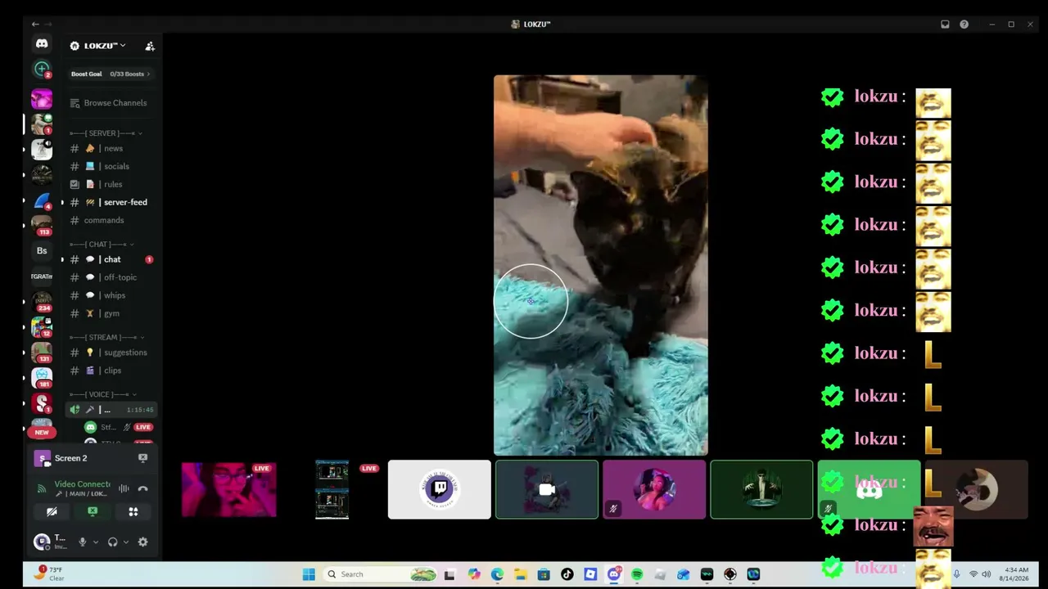The image size is (1048, 589).
Task: Collapse the CHAT channel category
Action: [x=102, y=245]
